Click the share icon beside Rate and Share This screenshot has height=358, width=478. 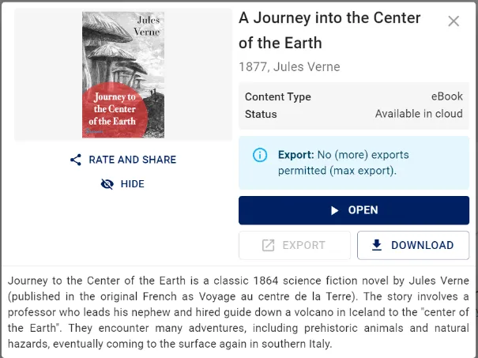point(76,160)
